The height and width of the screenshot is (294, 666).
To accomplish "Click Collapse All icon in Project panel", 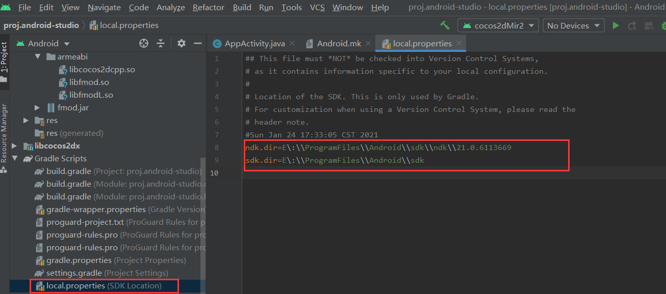I will 161,44.
